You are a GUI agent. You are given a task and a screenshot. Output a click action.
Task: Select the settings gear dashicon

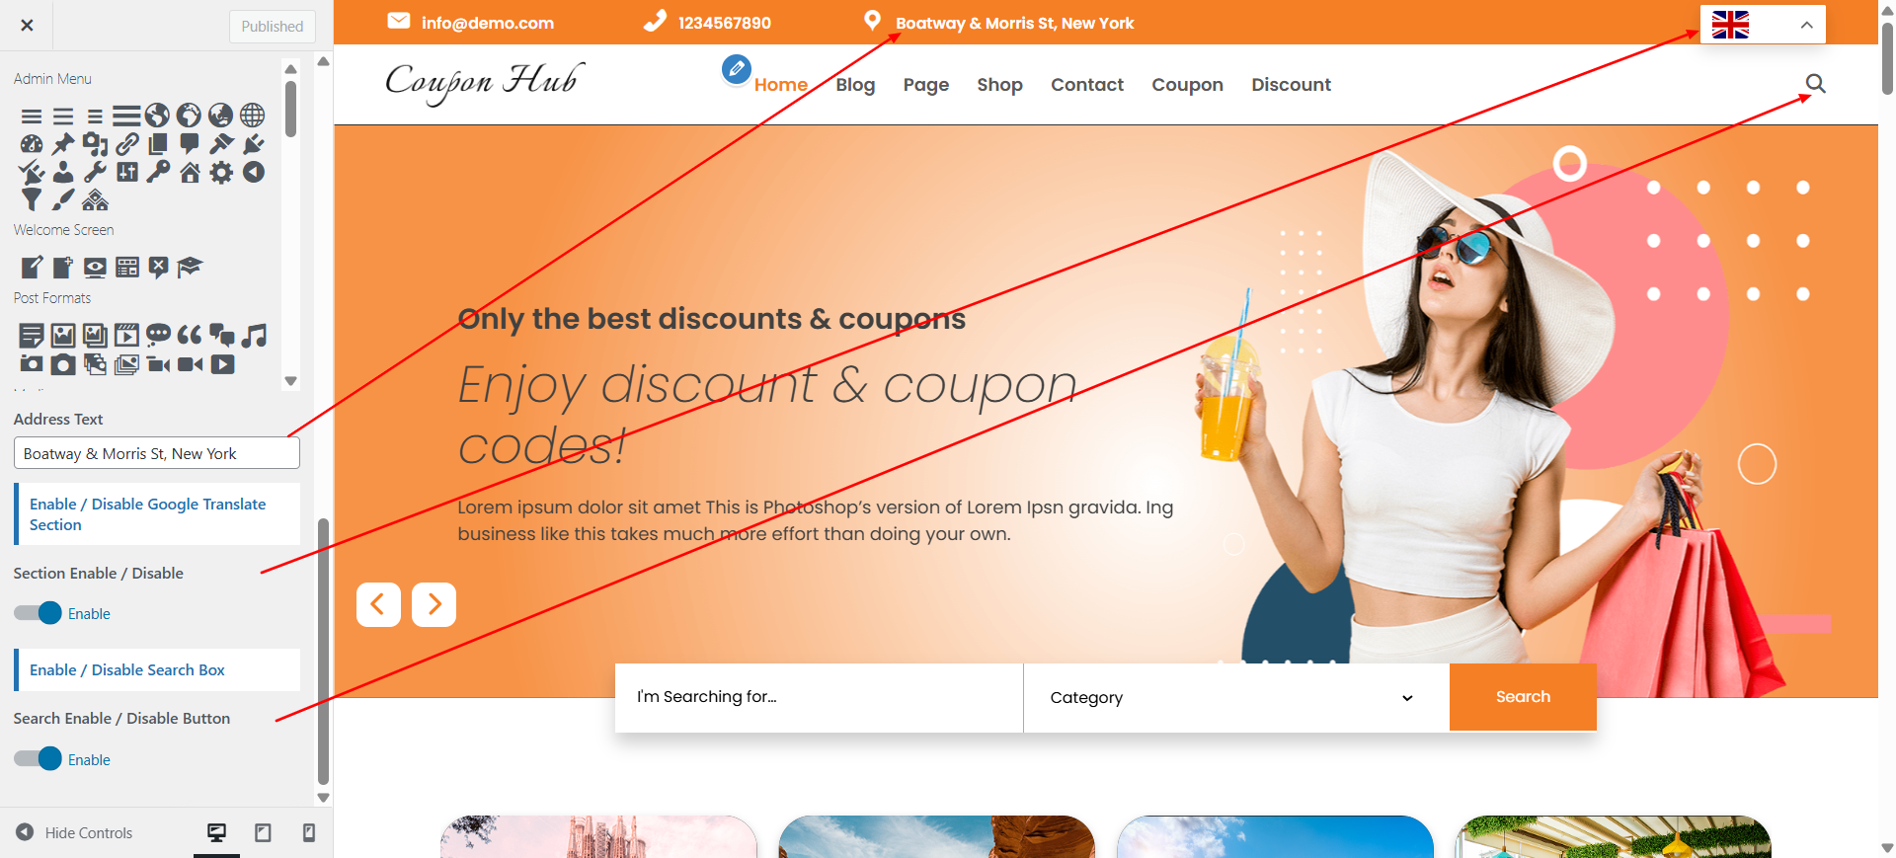[221, 173]
